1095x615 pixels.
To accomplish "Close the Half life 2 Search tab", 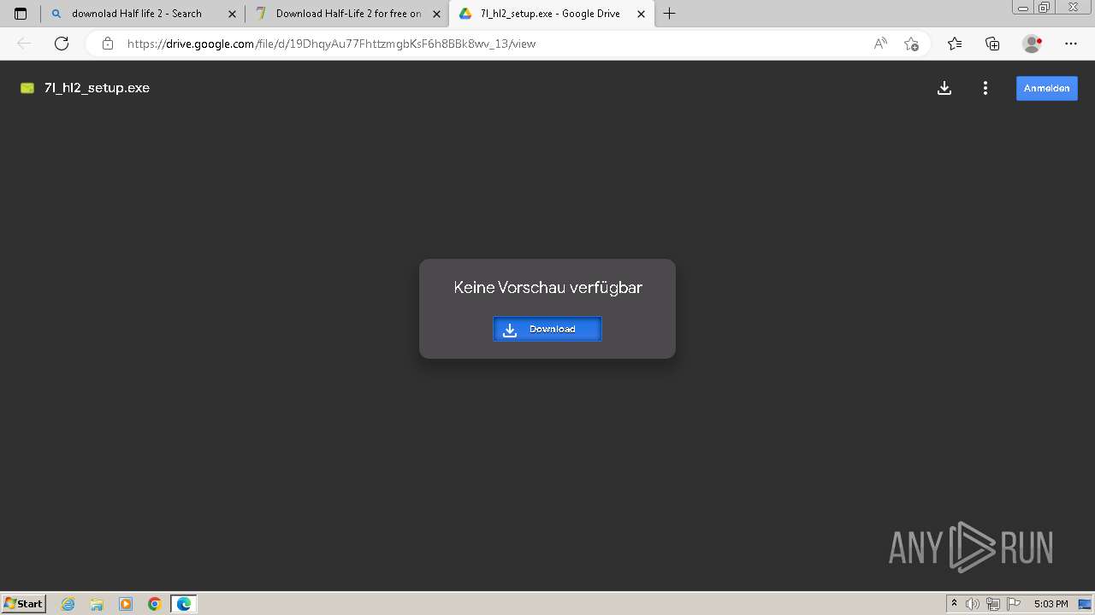I will (x=232, y=14).
